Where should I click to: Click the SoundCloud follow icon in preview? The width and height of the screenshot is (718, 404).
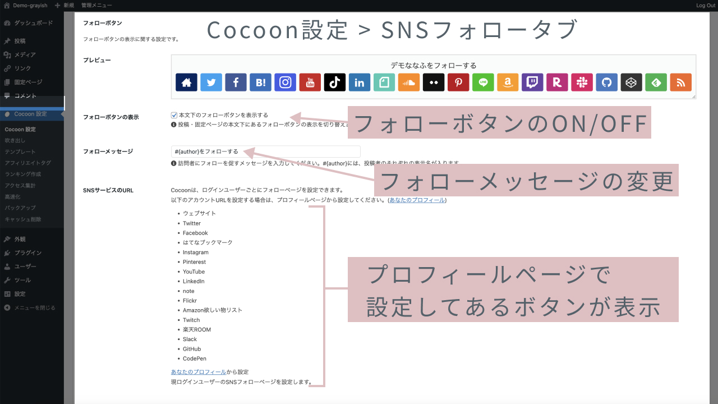pyautogui.click(x=409, y=82)
